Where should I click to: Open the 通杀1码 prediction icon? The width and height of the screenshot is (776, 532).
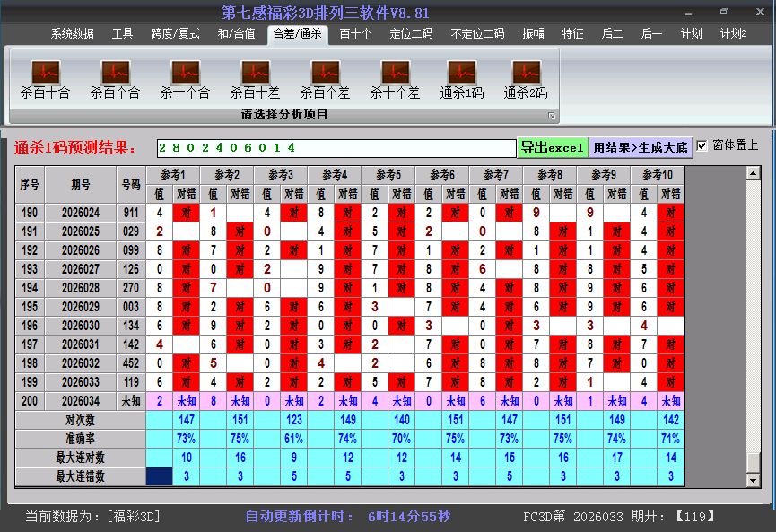tap(461, 73)
